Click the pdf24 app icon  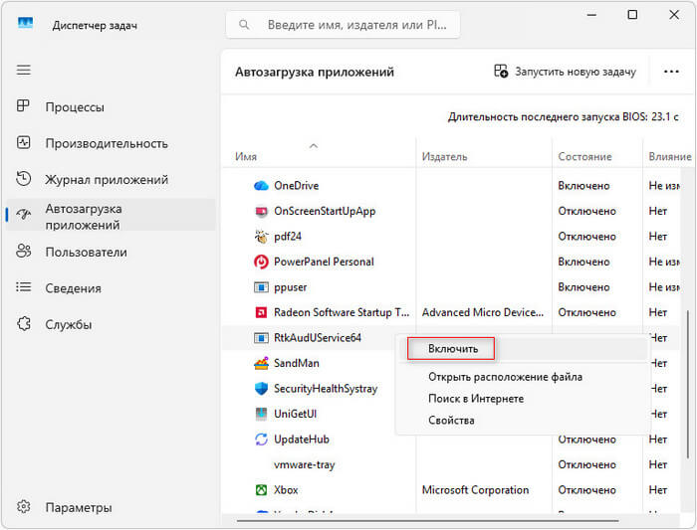click(261, 237)
